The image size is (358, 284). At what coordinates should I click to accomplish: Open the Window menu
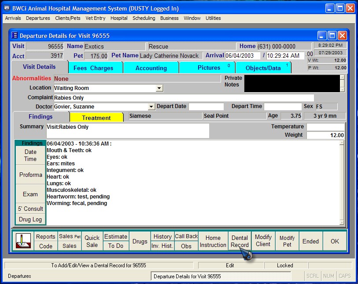click(192, 18)
